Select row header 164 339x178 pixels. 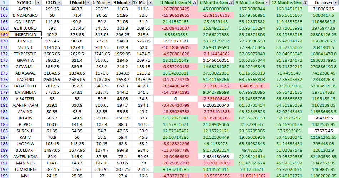(x=4, y=9)
